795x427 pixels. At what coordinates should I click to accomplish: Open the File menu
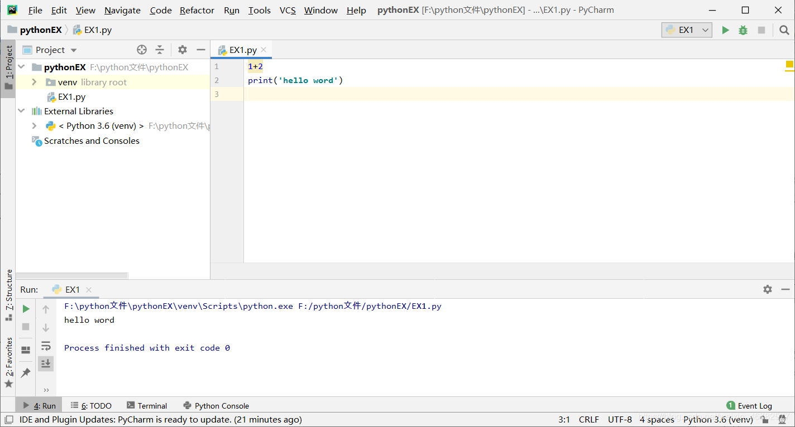coord(35,10)
